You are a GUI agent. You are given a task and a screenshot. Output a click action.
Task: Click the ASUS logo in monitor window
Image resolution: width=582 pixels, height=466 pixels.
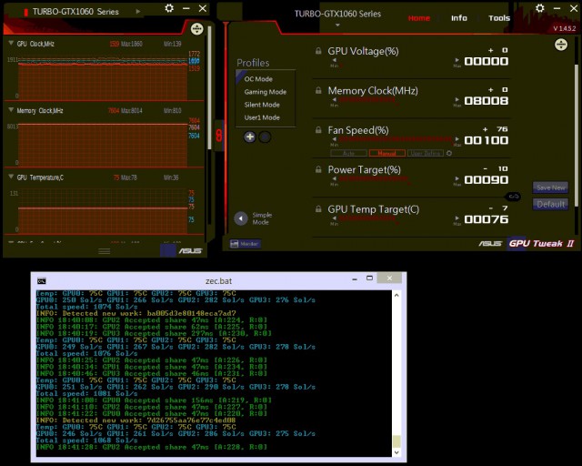click(190, 251)
